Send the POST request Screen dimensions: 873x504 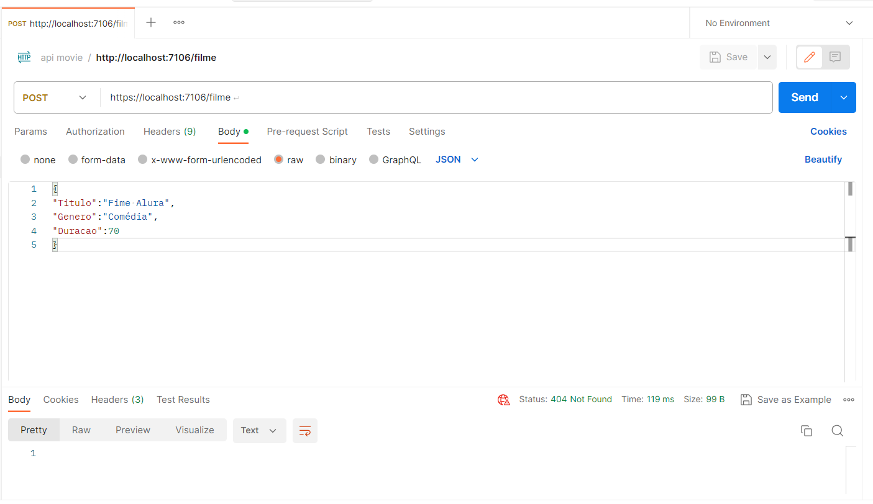[805, 97]
